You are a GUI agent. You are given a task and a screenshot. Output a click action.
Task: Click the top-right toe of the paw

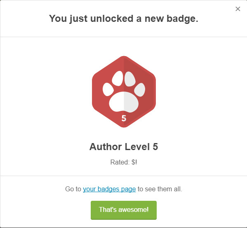tap(130, 79)
